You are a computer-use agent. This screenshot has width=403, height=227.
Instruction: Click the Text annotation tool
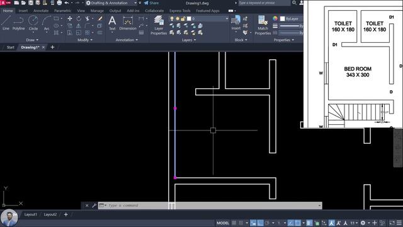coord(112,23)
